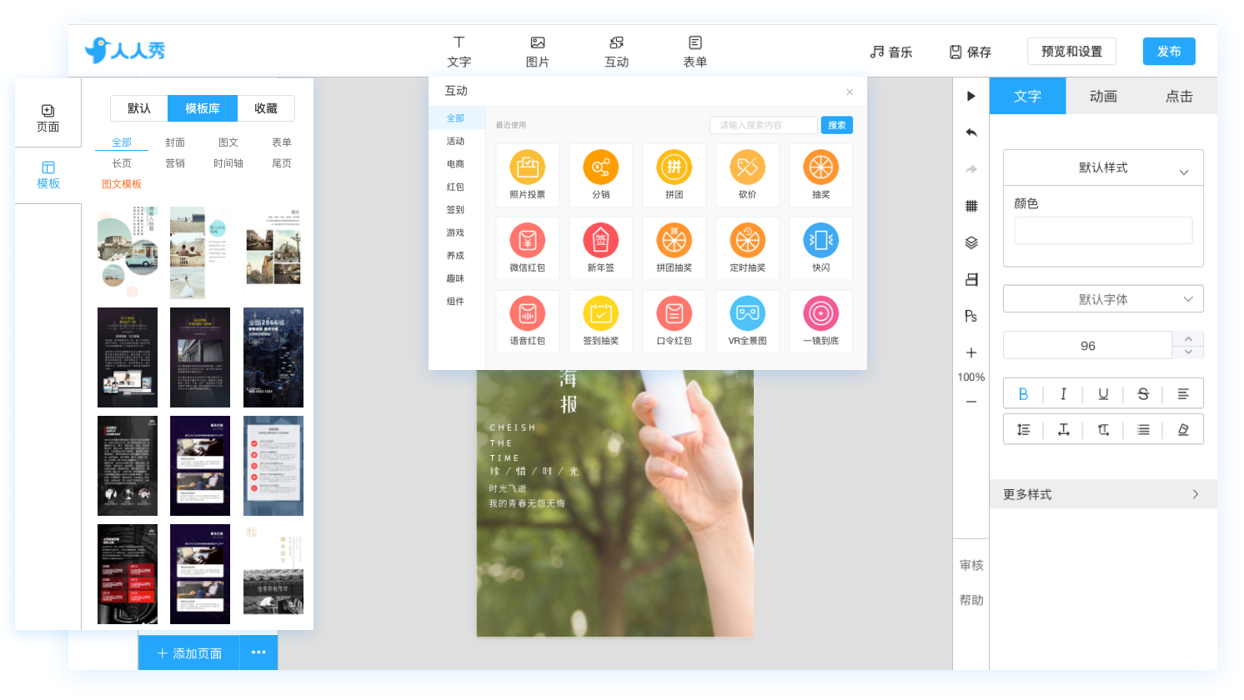Open the 表单 toolbar menu
Viewport: 1244px width, 700px height.
tap(695, 52)
